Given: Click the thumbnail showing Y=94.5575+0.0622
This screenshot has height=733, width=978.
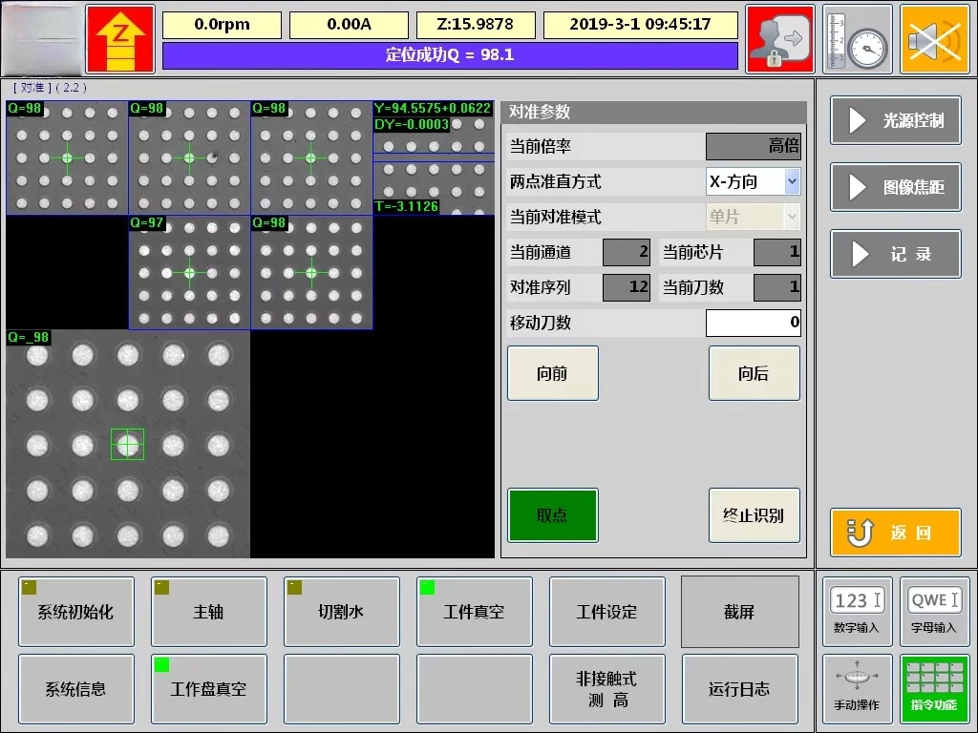Looking at the screenshot, I should (434, 158).
